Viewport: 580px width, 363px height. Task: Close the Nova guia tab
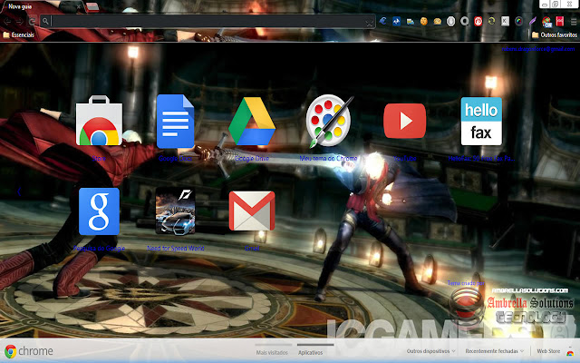coord(79,6)
